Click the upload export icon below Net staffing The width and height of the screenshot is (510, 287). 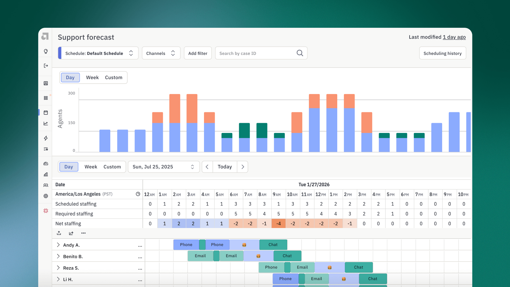coord(59,233)
